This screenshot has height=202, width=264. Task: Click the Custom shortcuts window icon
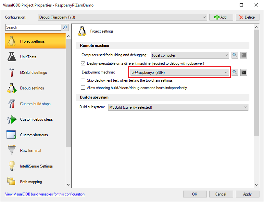[x=11, y=135]
